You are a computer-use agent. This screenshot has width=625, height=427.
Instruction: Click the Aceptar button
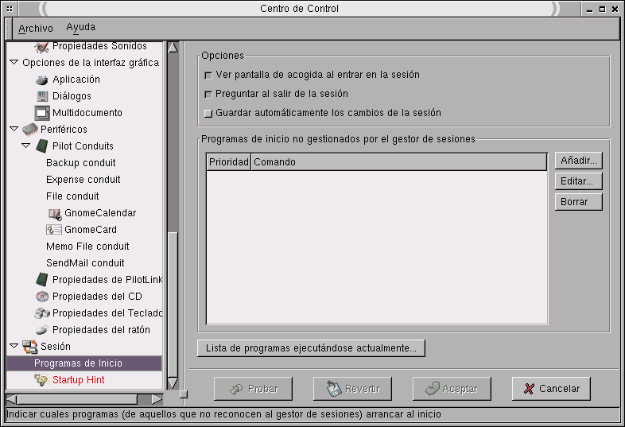(452, 389)
